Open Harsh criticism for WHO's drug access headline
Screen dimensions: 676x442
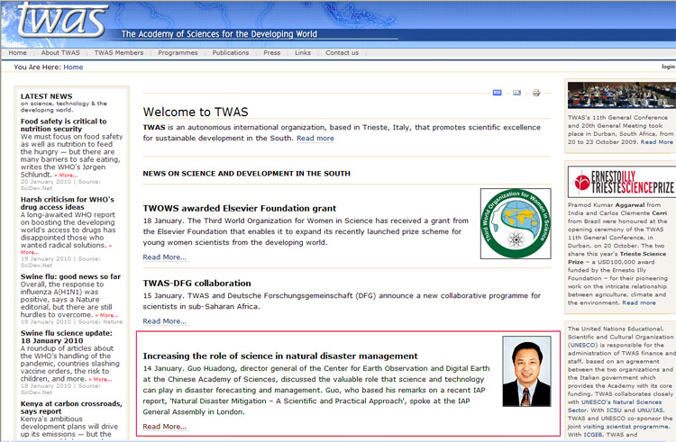coord(68,203)
